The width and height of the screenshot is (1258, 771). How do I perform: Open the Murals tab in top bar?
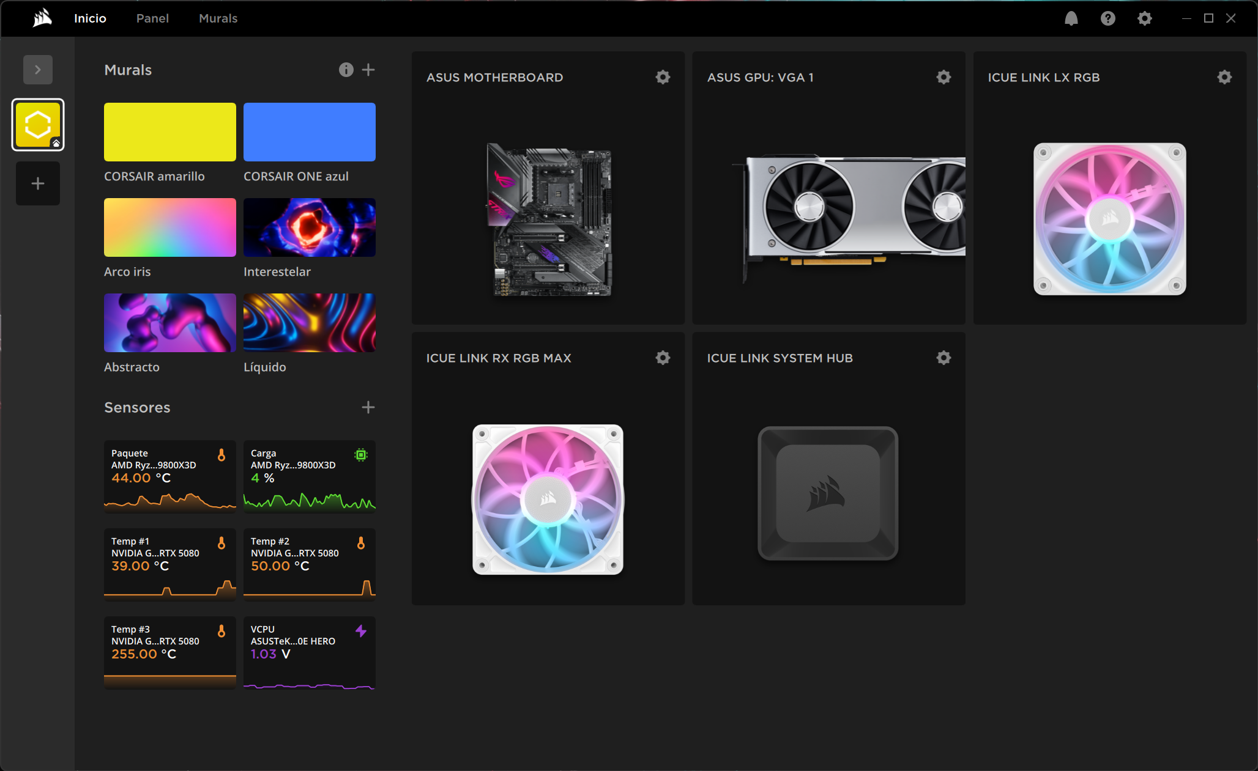pos(218,18)
